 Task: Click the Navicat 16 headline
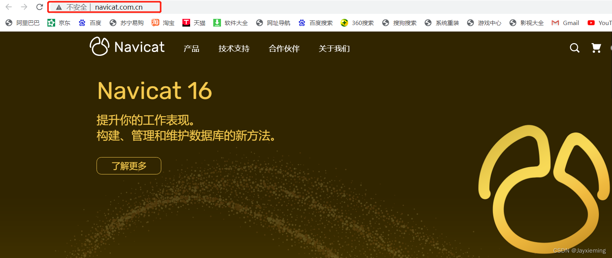pos(155,91)
